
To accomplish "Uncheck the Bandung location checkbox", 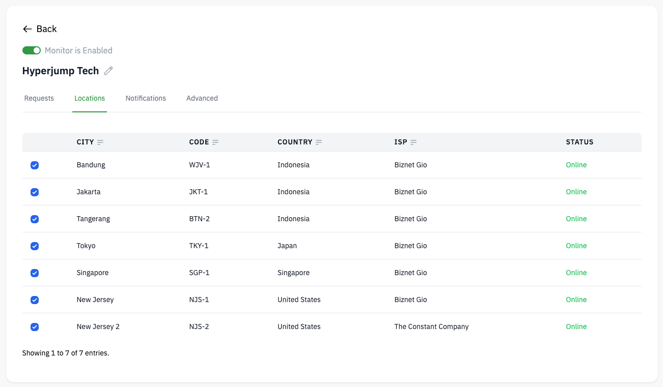I will 35,165.
